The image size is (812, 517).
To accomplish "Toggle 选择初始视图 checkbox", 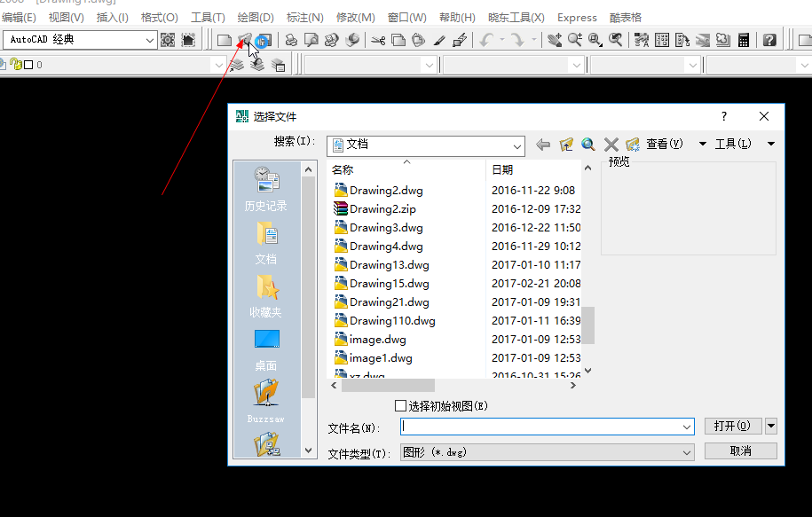I will click(400, 406).
